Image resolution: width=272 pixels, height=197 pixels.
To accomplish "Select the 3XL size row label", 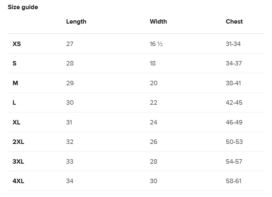I will click(18, 162).
